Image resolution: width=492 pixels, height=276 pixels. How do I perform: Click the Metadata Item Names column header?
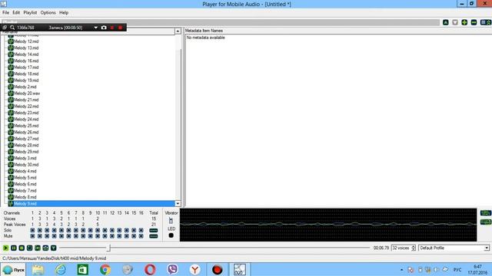204,31
